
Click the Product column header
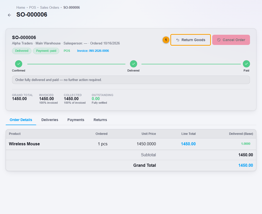pos(15,134)
